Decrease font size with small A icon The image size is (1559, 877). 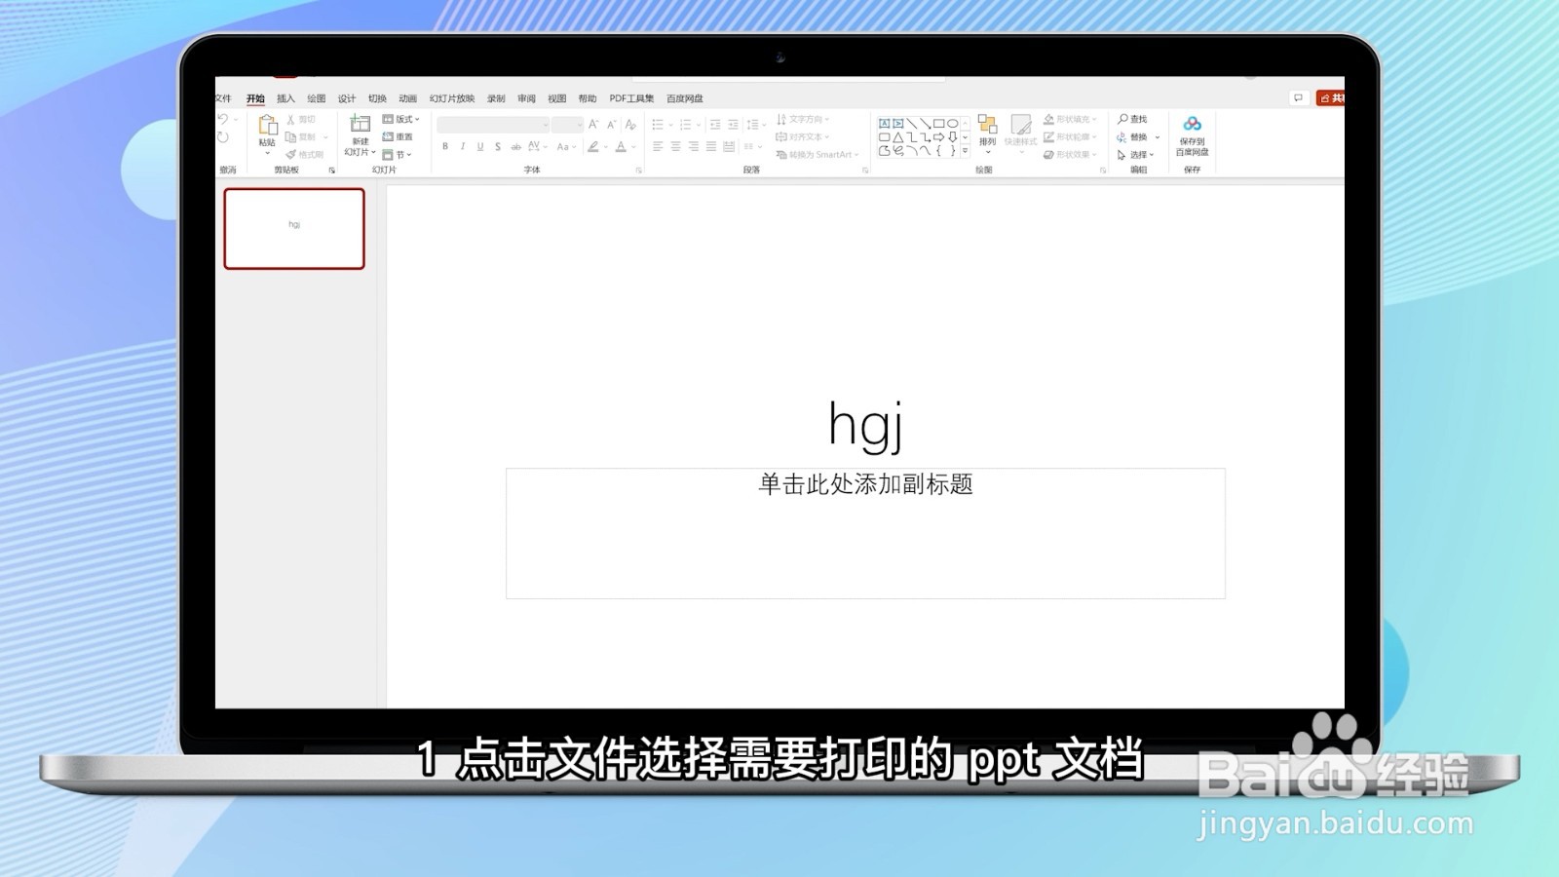pyautogui.click(x=611, y=125)
